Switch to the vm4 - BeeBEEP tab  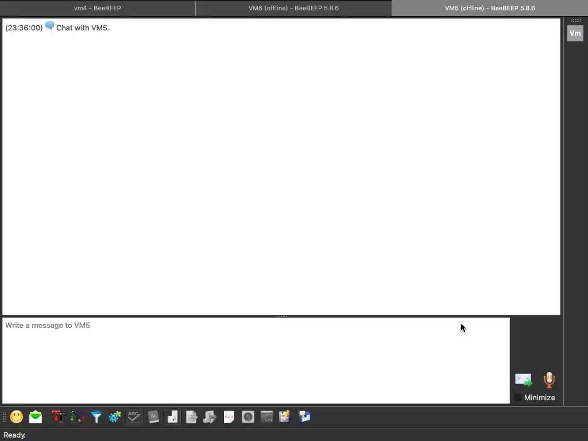(x=98, y=8)
